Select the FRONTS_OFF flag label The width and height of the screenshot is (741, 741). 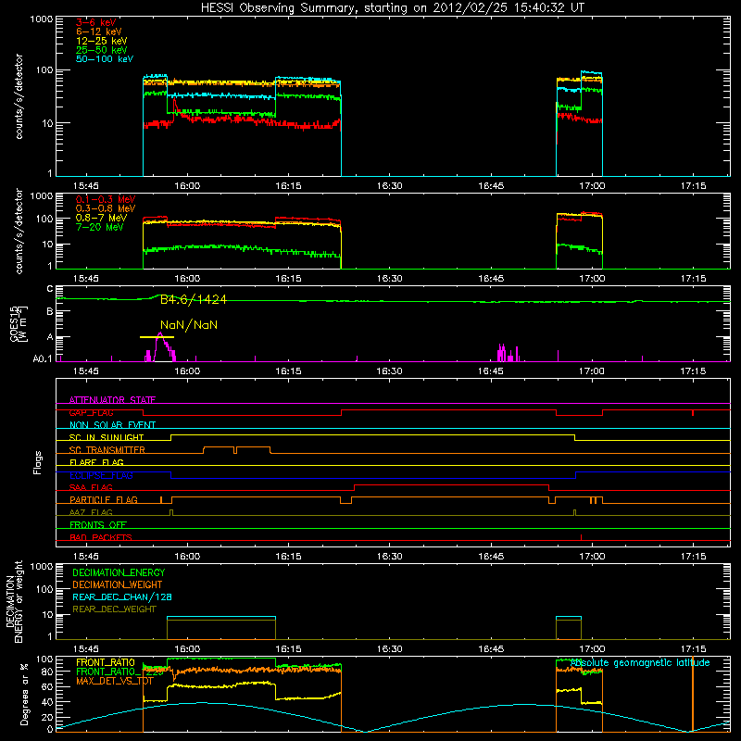coord(98,525)
